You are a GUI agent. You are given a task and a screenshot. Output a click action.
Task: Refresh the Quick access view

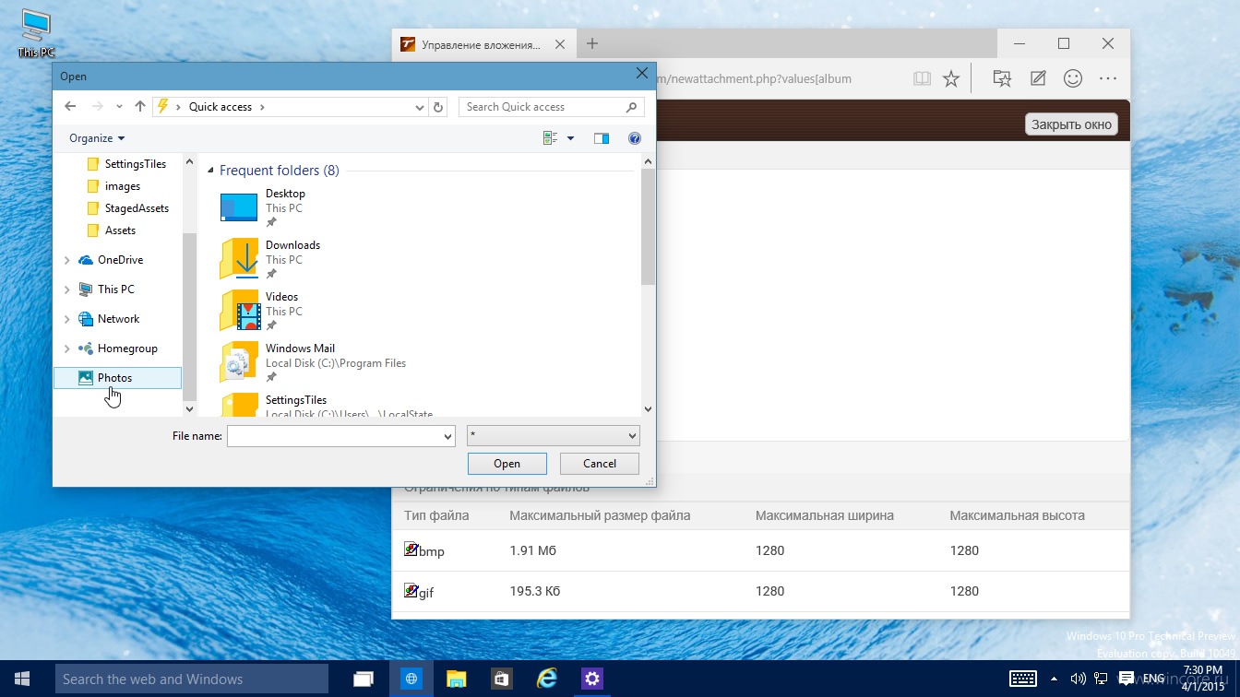438,107
